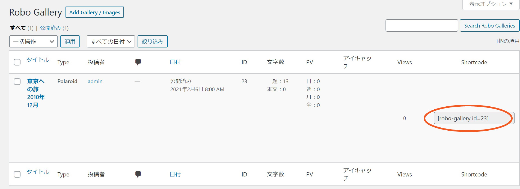Tick the select-all checkbox in table header
Image resolution: width=520 pixels, height=189 pixels.
pyautogui.click(x=17, y=62)
